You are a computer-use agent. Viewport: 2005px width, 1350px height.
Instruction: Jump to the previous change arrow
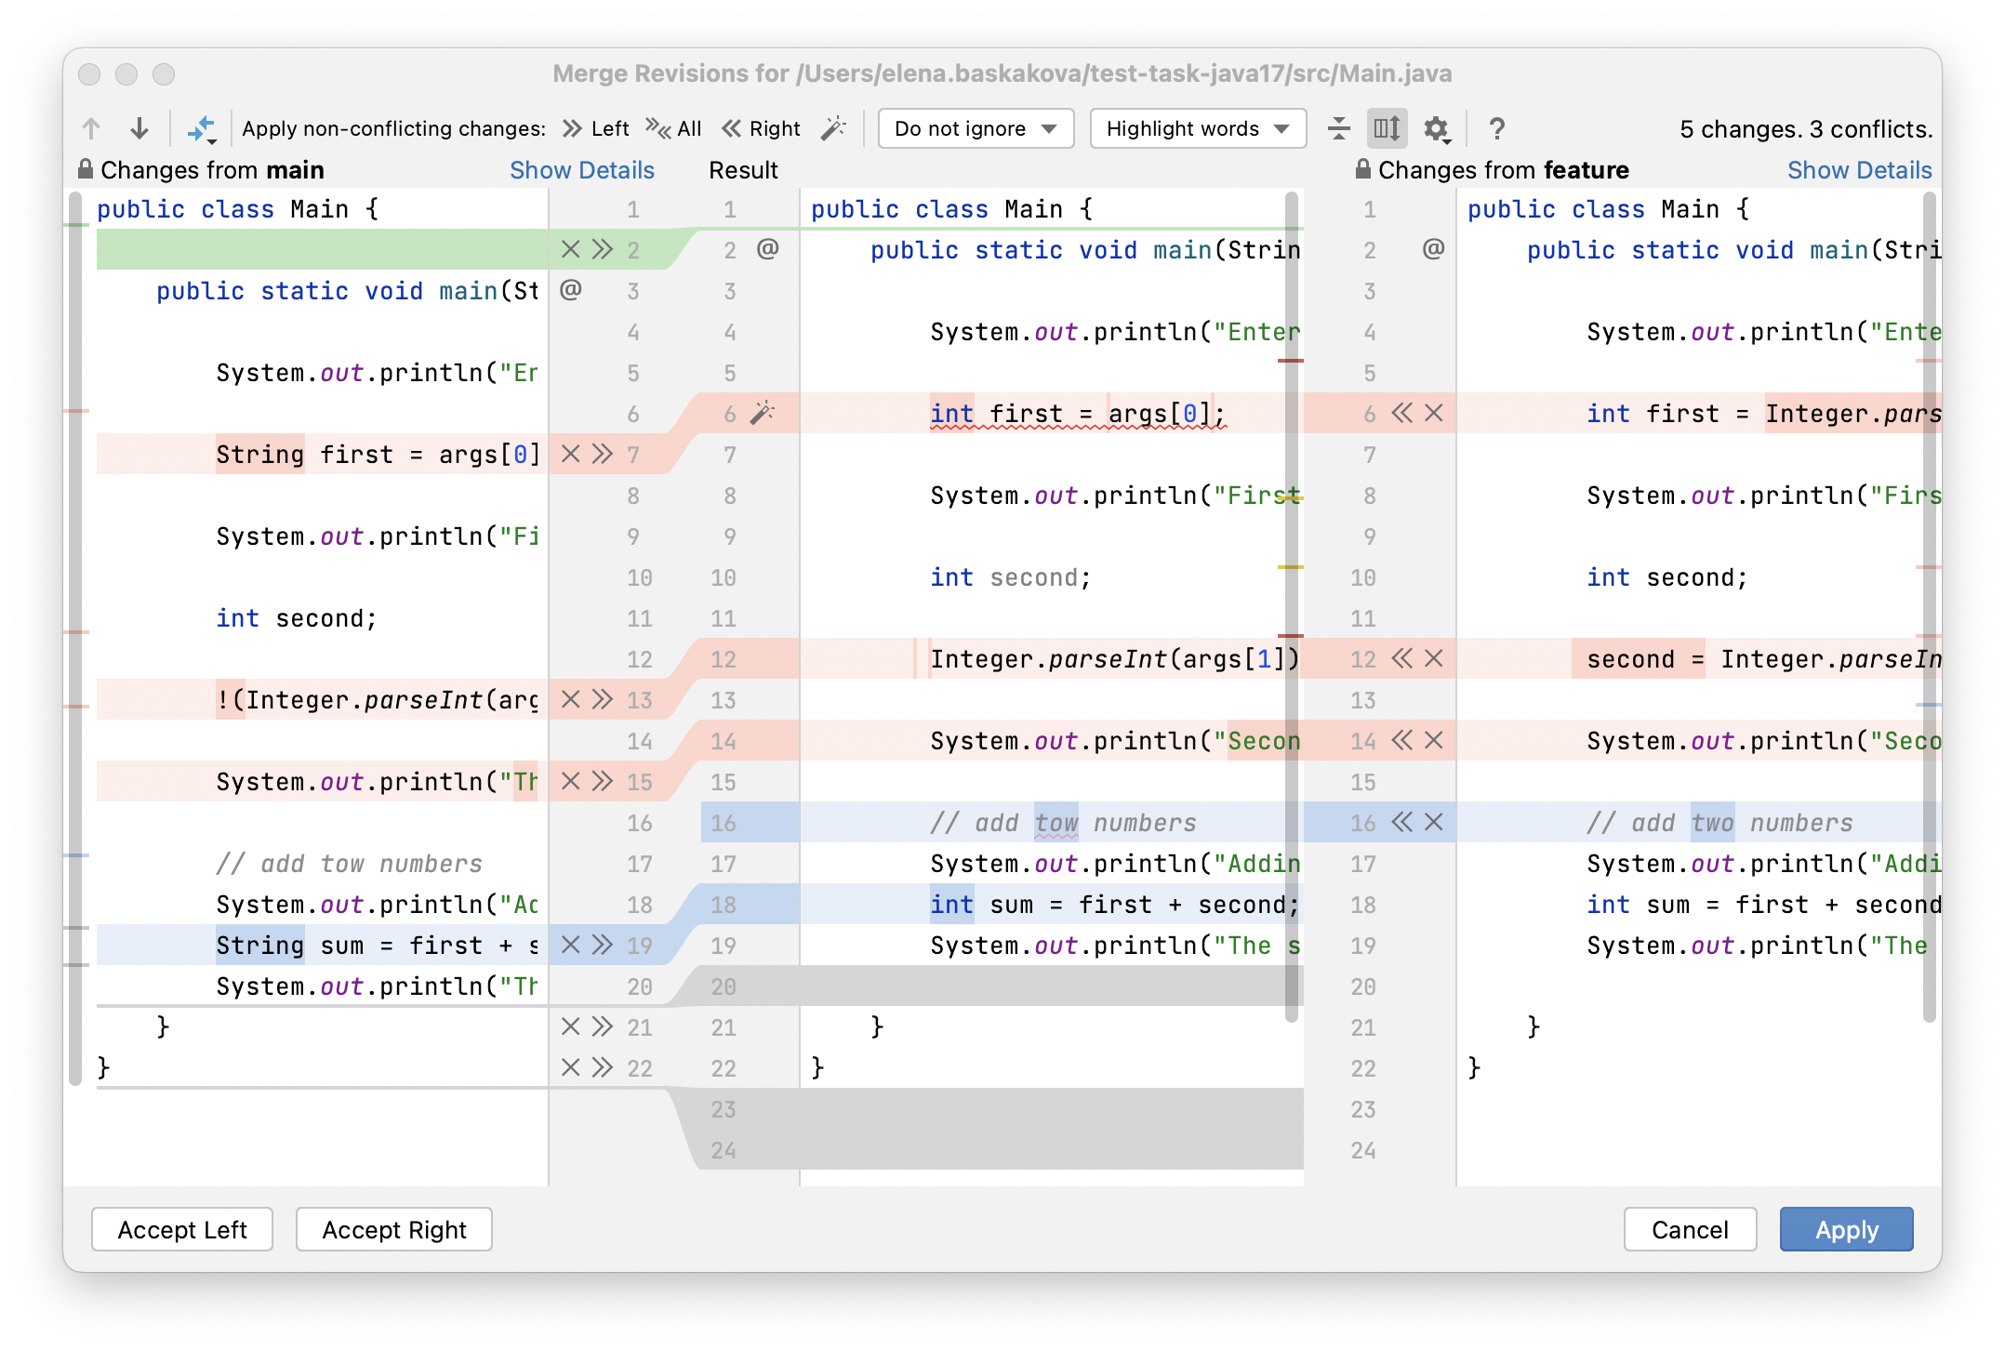pyautogui.click(x=91, y=128)
